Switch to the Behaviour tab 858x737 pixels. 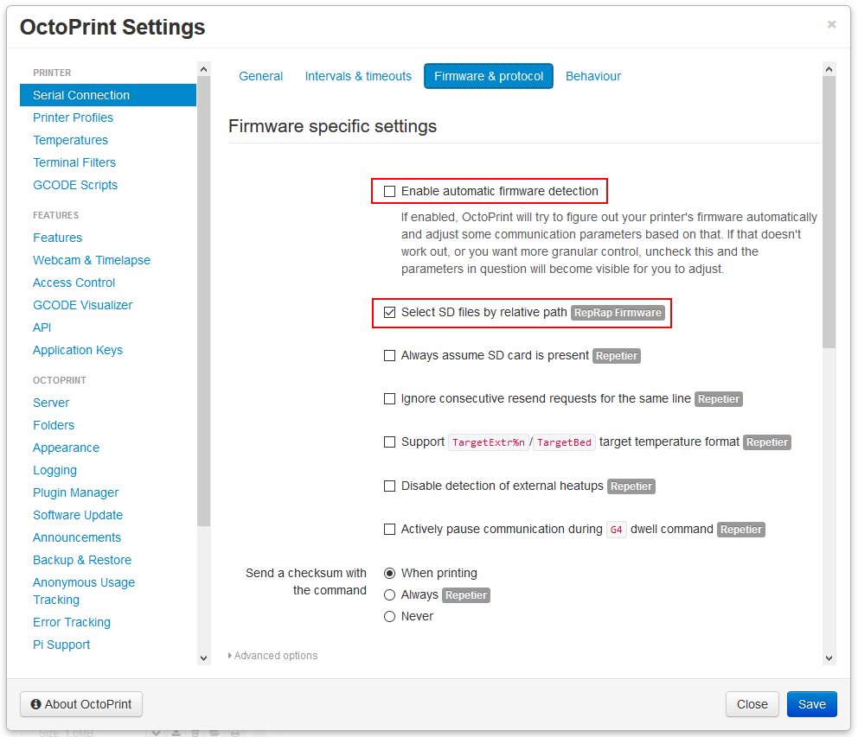(x=593, y=76)
